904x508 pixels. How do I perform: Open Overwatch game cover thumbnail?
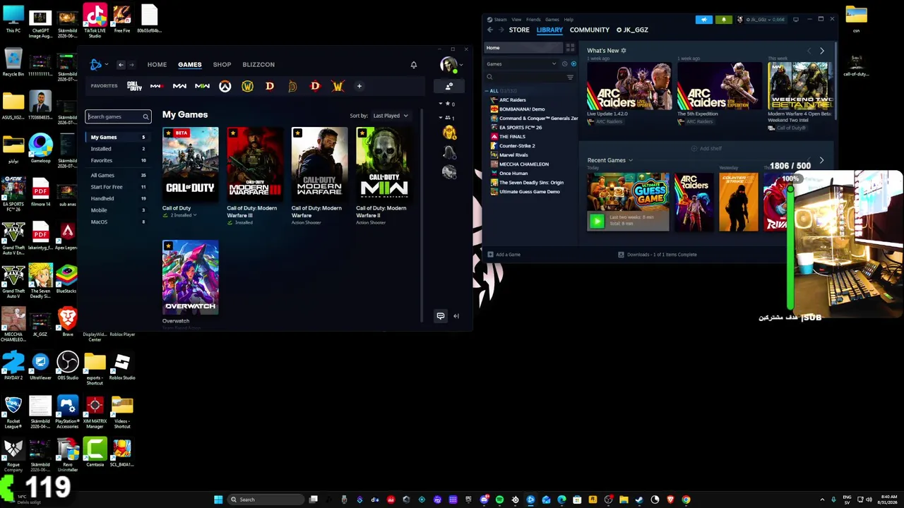191,277
